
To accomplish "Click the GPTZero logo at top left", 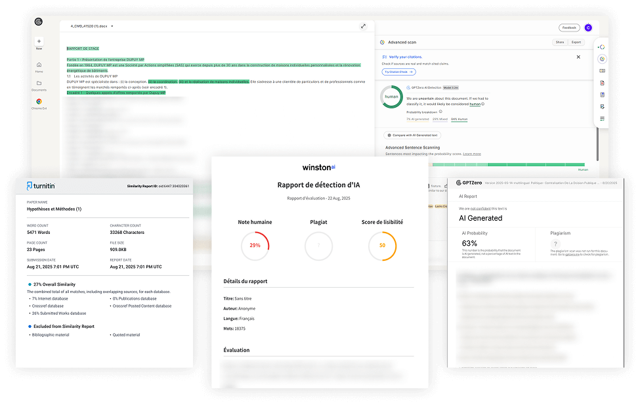I will point(39,22).
